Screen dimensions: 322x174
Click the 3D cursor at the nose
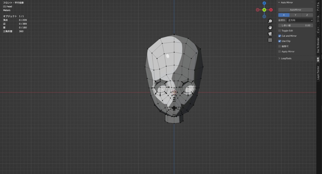point(174,92)
